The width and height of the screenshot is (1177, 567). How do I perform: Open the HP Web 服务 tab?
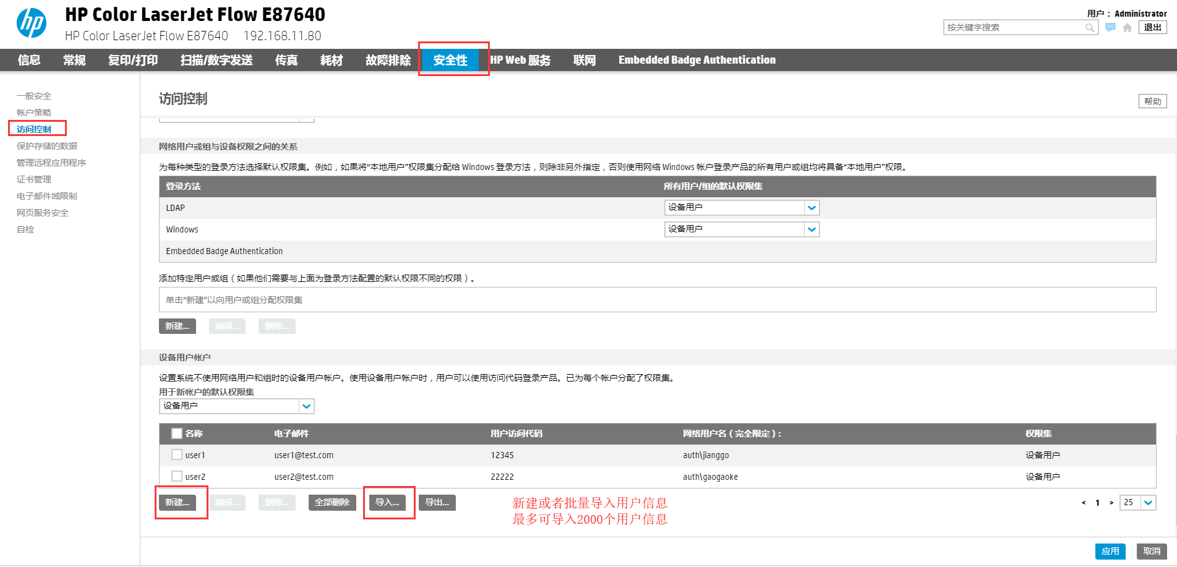click(520, 60)
